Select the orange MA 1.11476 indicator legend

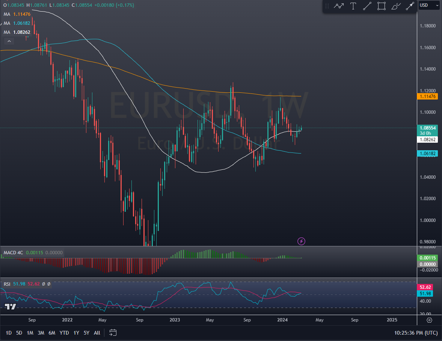17,14
